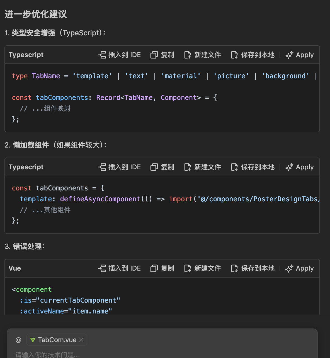Click the @ mention symbol
The width and height of the screenshot is (330, 358).
click(x=18, y=340)
